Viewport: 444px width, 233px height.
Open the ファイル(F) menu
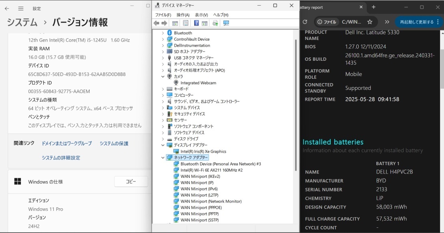pyautogui.click(x=163, y=15)
